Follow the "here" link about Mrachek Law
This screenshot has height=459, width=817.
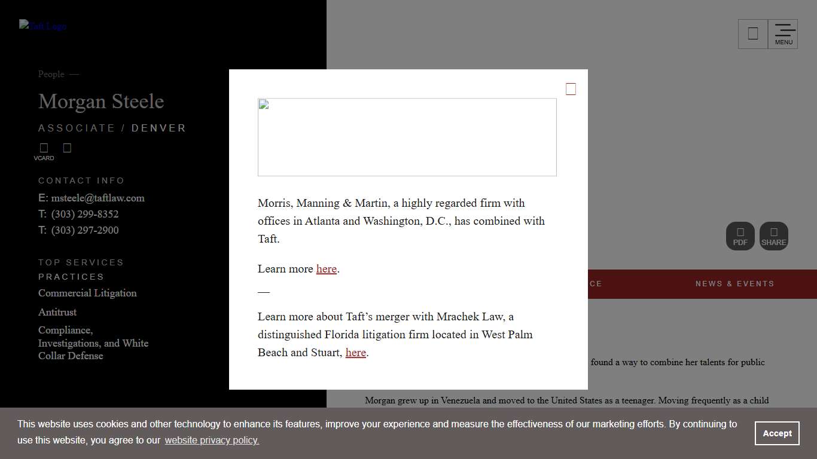(x=355, y=353)
